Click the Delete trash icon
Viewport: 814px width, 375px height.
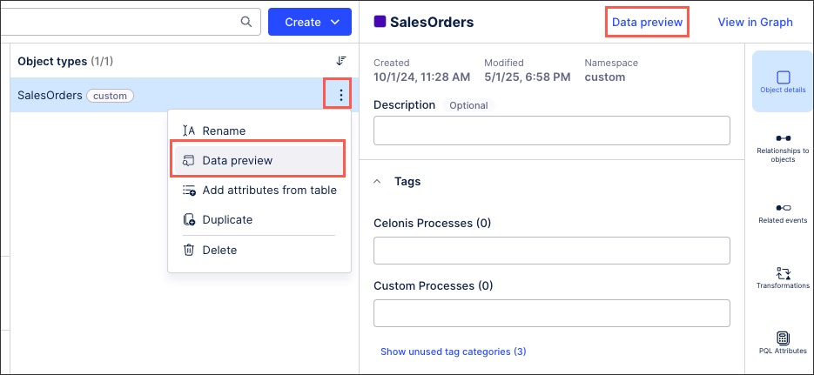pyautogui.click(x=189, y=250)
